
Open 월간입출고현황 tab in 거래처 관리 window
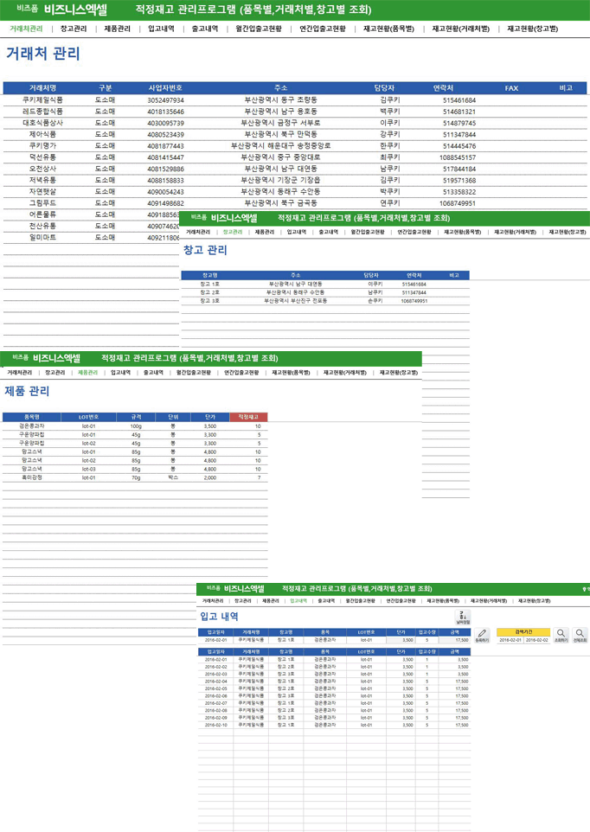(259, 29)
